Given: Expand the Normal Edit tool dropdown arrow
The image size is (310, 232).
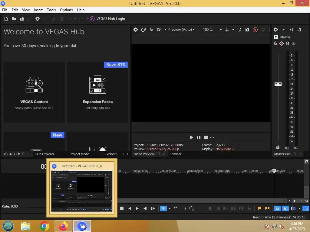Looking at the screenshot, I should pos(170,208).
